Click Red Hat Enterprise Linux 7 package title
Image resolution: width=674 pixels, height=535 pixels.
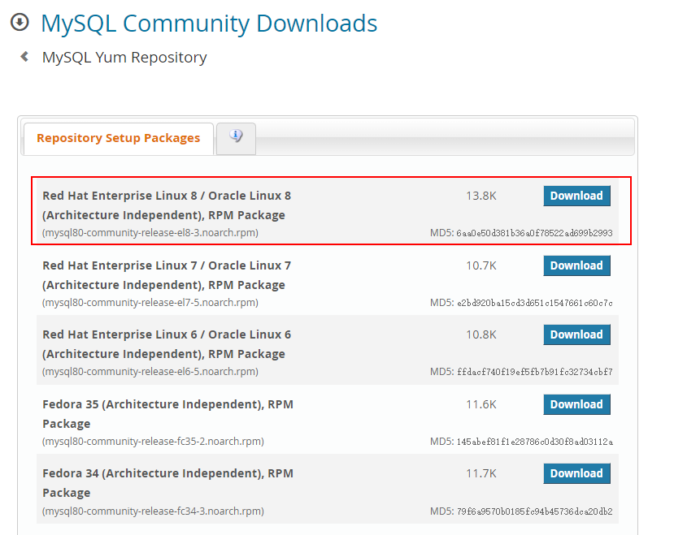pos(167,275)
